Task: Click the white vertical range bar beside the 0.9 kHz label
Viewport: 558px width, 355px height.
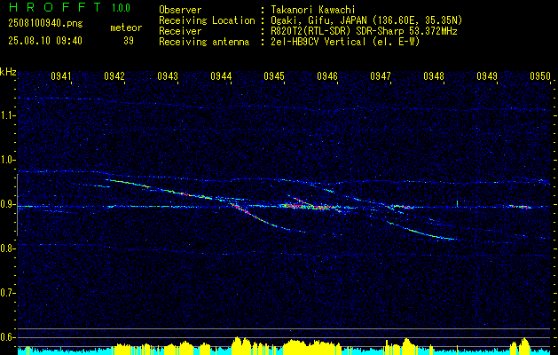Action: tap(18, 205)
